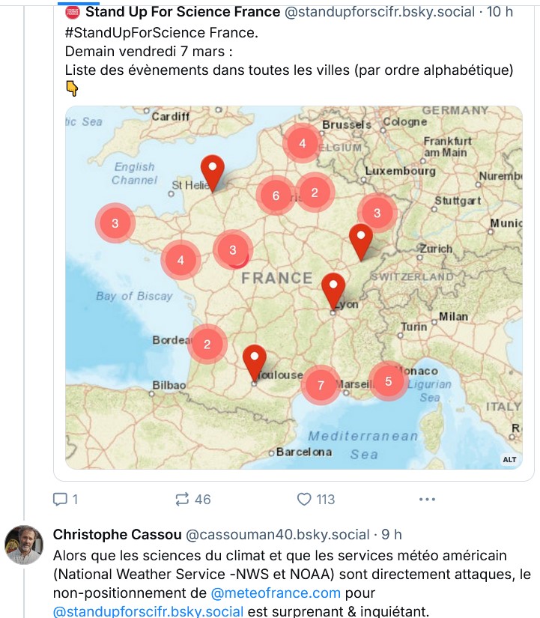Open Stand Up For Science France avatar

[73, 12]
